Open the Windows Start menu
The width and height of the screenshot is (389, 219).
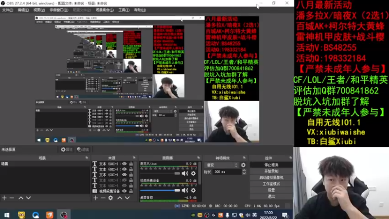tap(7, 215)
